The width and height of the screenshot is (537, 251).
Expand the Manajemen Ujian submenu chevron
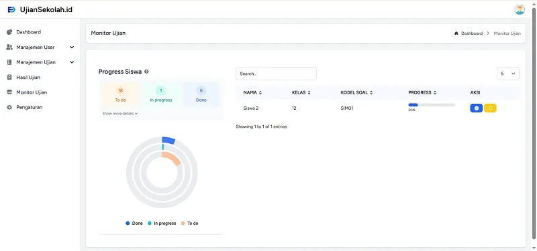point(72,62)
